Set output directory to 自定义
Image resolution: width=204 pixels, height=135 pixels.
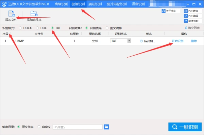coord(39,127)
